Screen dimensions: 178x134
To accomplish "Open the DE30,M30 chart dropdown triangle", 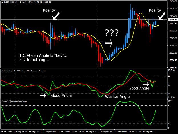I will point(2,2).
